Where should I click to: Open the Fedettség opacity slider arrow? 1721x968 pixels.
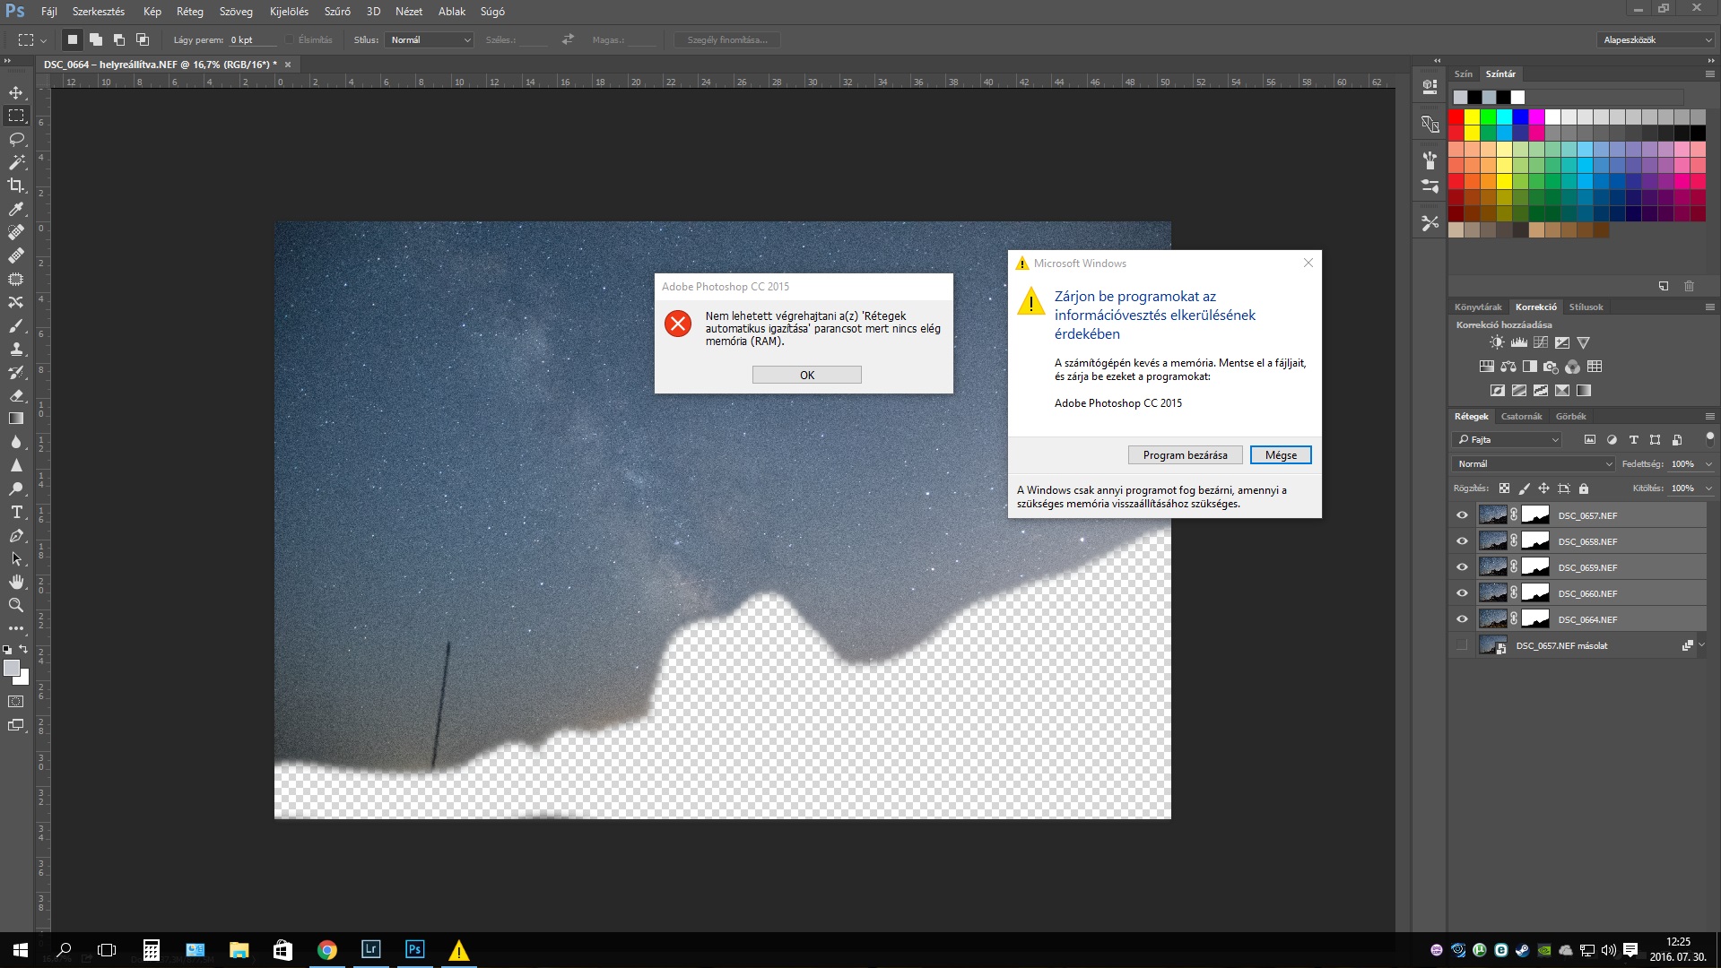(x=1708, y=464)
